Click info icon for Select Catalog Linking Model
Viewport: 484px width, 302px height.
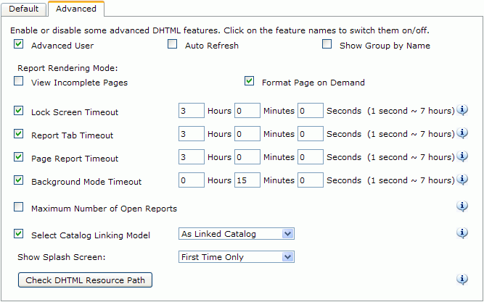click(x=462, y=233)
